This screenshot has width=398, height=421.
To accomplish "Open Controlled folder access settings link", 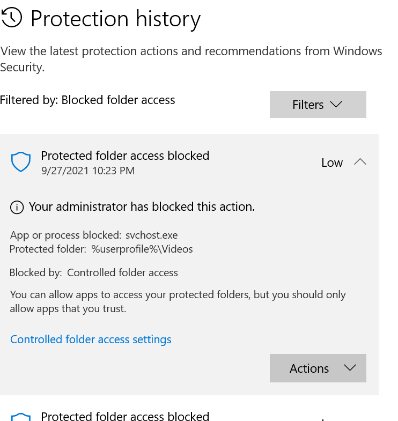I will (91, 339).
